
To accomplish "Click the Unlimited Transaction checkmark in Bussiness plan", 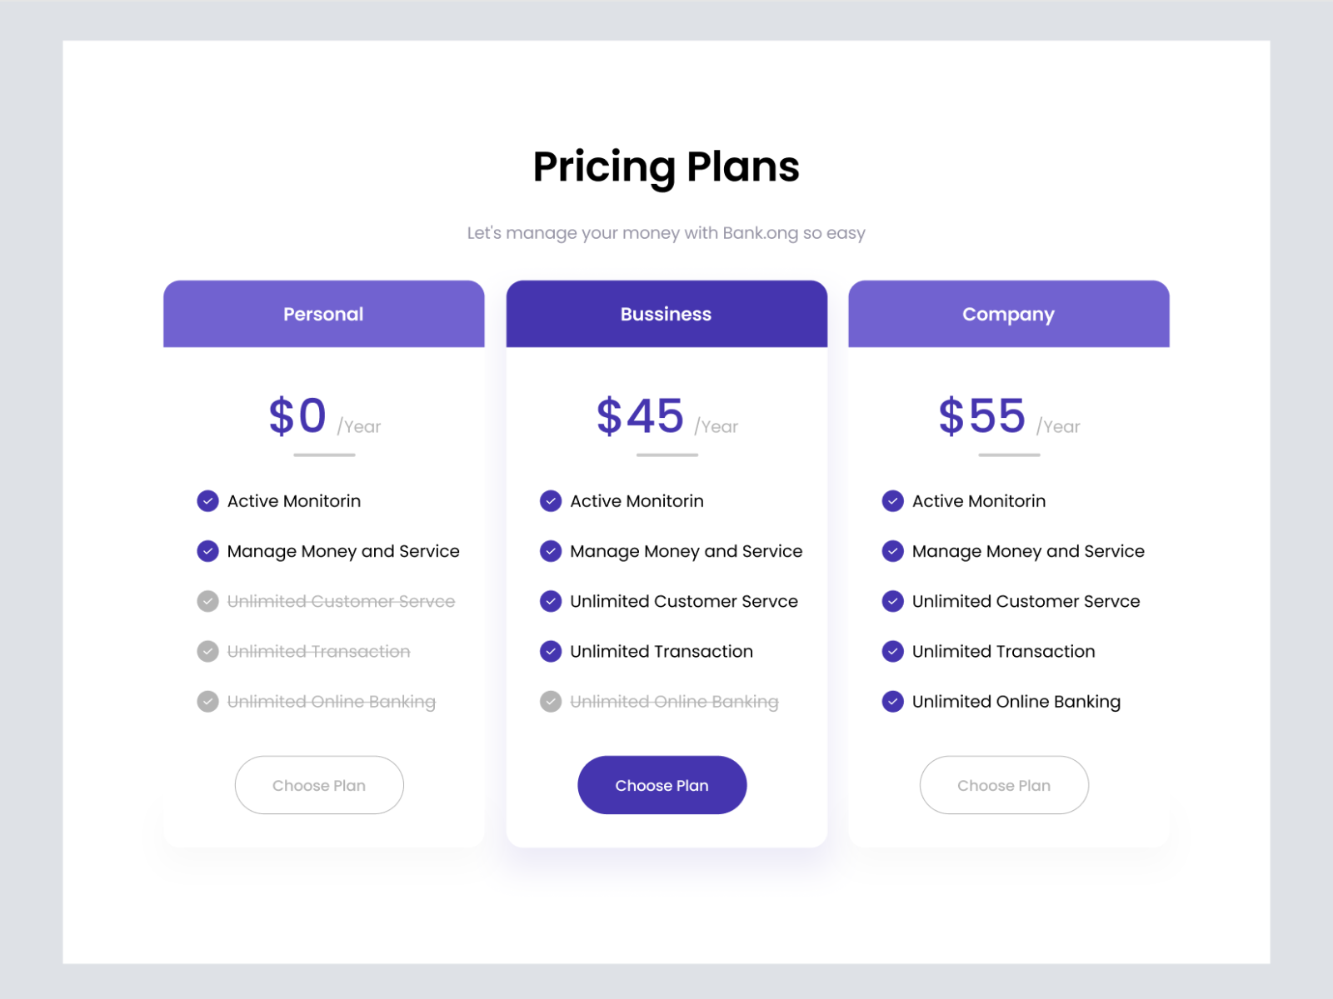I will pos(551,651).
